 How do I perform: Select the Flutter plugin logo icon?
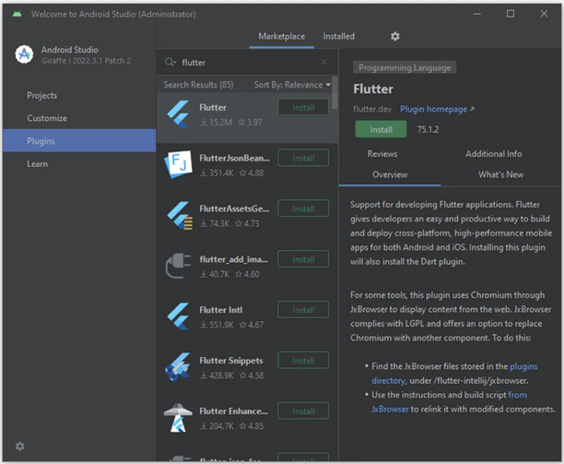178,114
